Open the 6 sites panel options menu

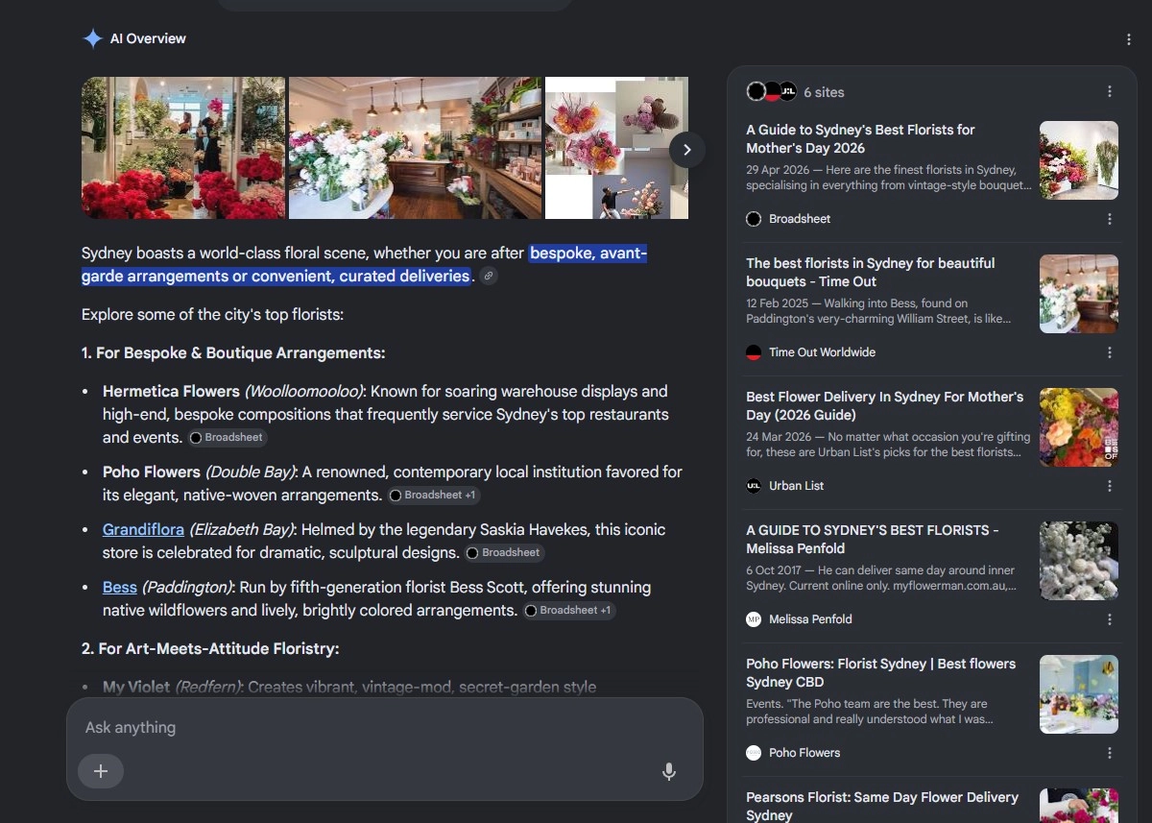click(x=1110, y=91)
